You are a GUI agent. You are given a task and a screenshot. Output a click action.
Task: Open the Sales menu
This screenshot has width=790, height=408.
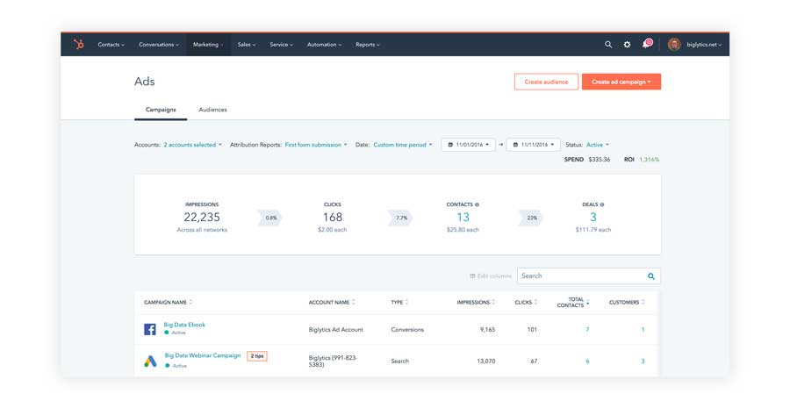(x=247, y=45)
